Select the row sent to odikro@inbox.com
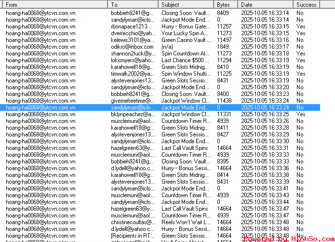335x242 pixels. [133, 47]
